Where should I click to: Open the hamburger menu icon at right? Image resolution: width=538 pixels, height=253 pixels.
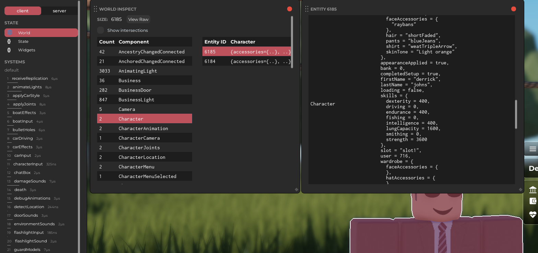[x=533, y=149]
